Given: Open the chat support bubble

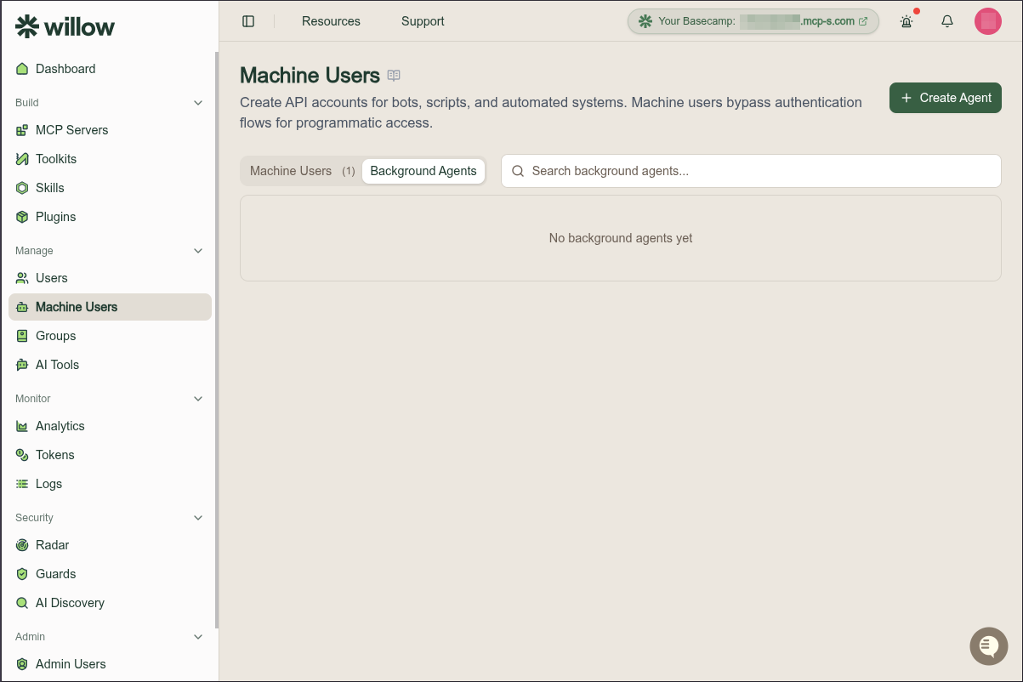Looking at the screenshot, I should 989,646.
